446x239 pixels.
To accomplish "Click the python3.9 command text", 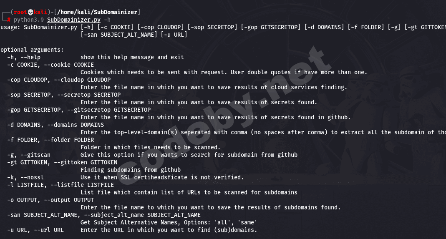I will tap(29, 19).
